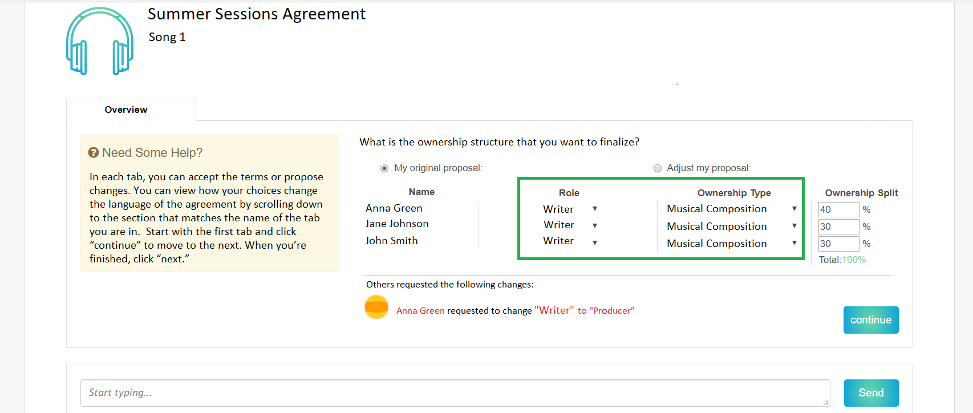973x413 pixels.
Task: Select the "Adjust my proposal" radio button
Action: click(658, 168)
